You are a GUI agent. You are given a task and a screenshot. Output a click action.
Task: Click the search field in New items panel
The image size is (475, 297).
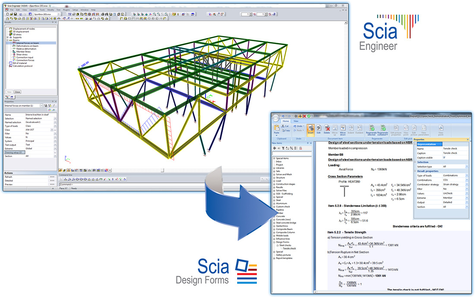292,154
